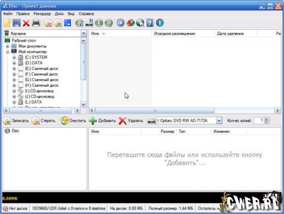Select Рабочий стол in the tree
Image resolution: width=284 pixels, height=214 pixels.
(24, 41)
